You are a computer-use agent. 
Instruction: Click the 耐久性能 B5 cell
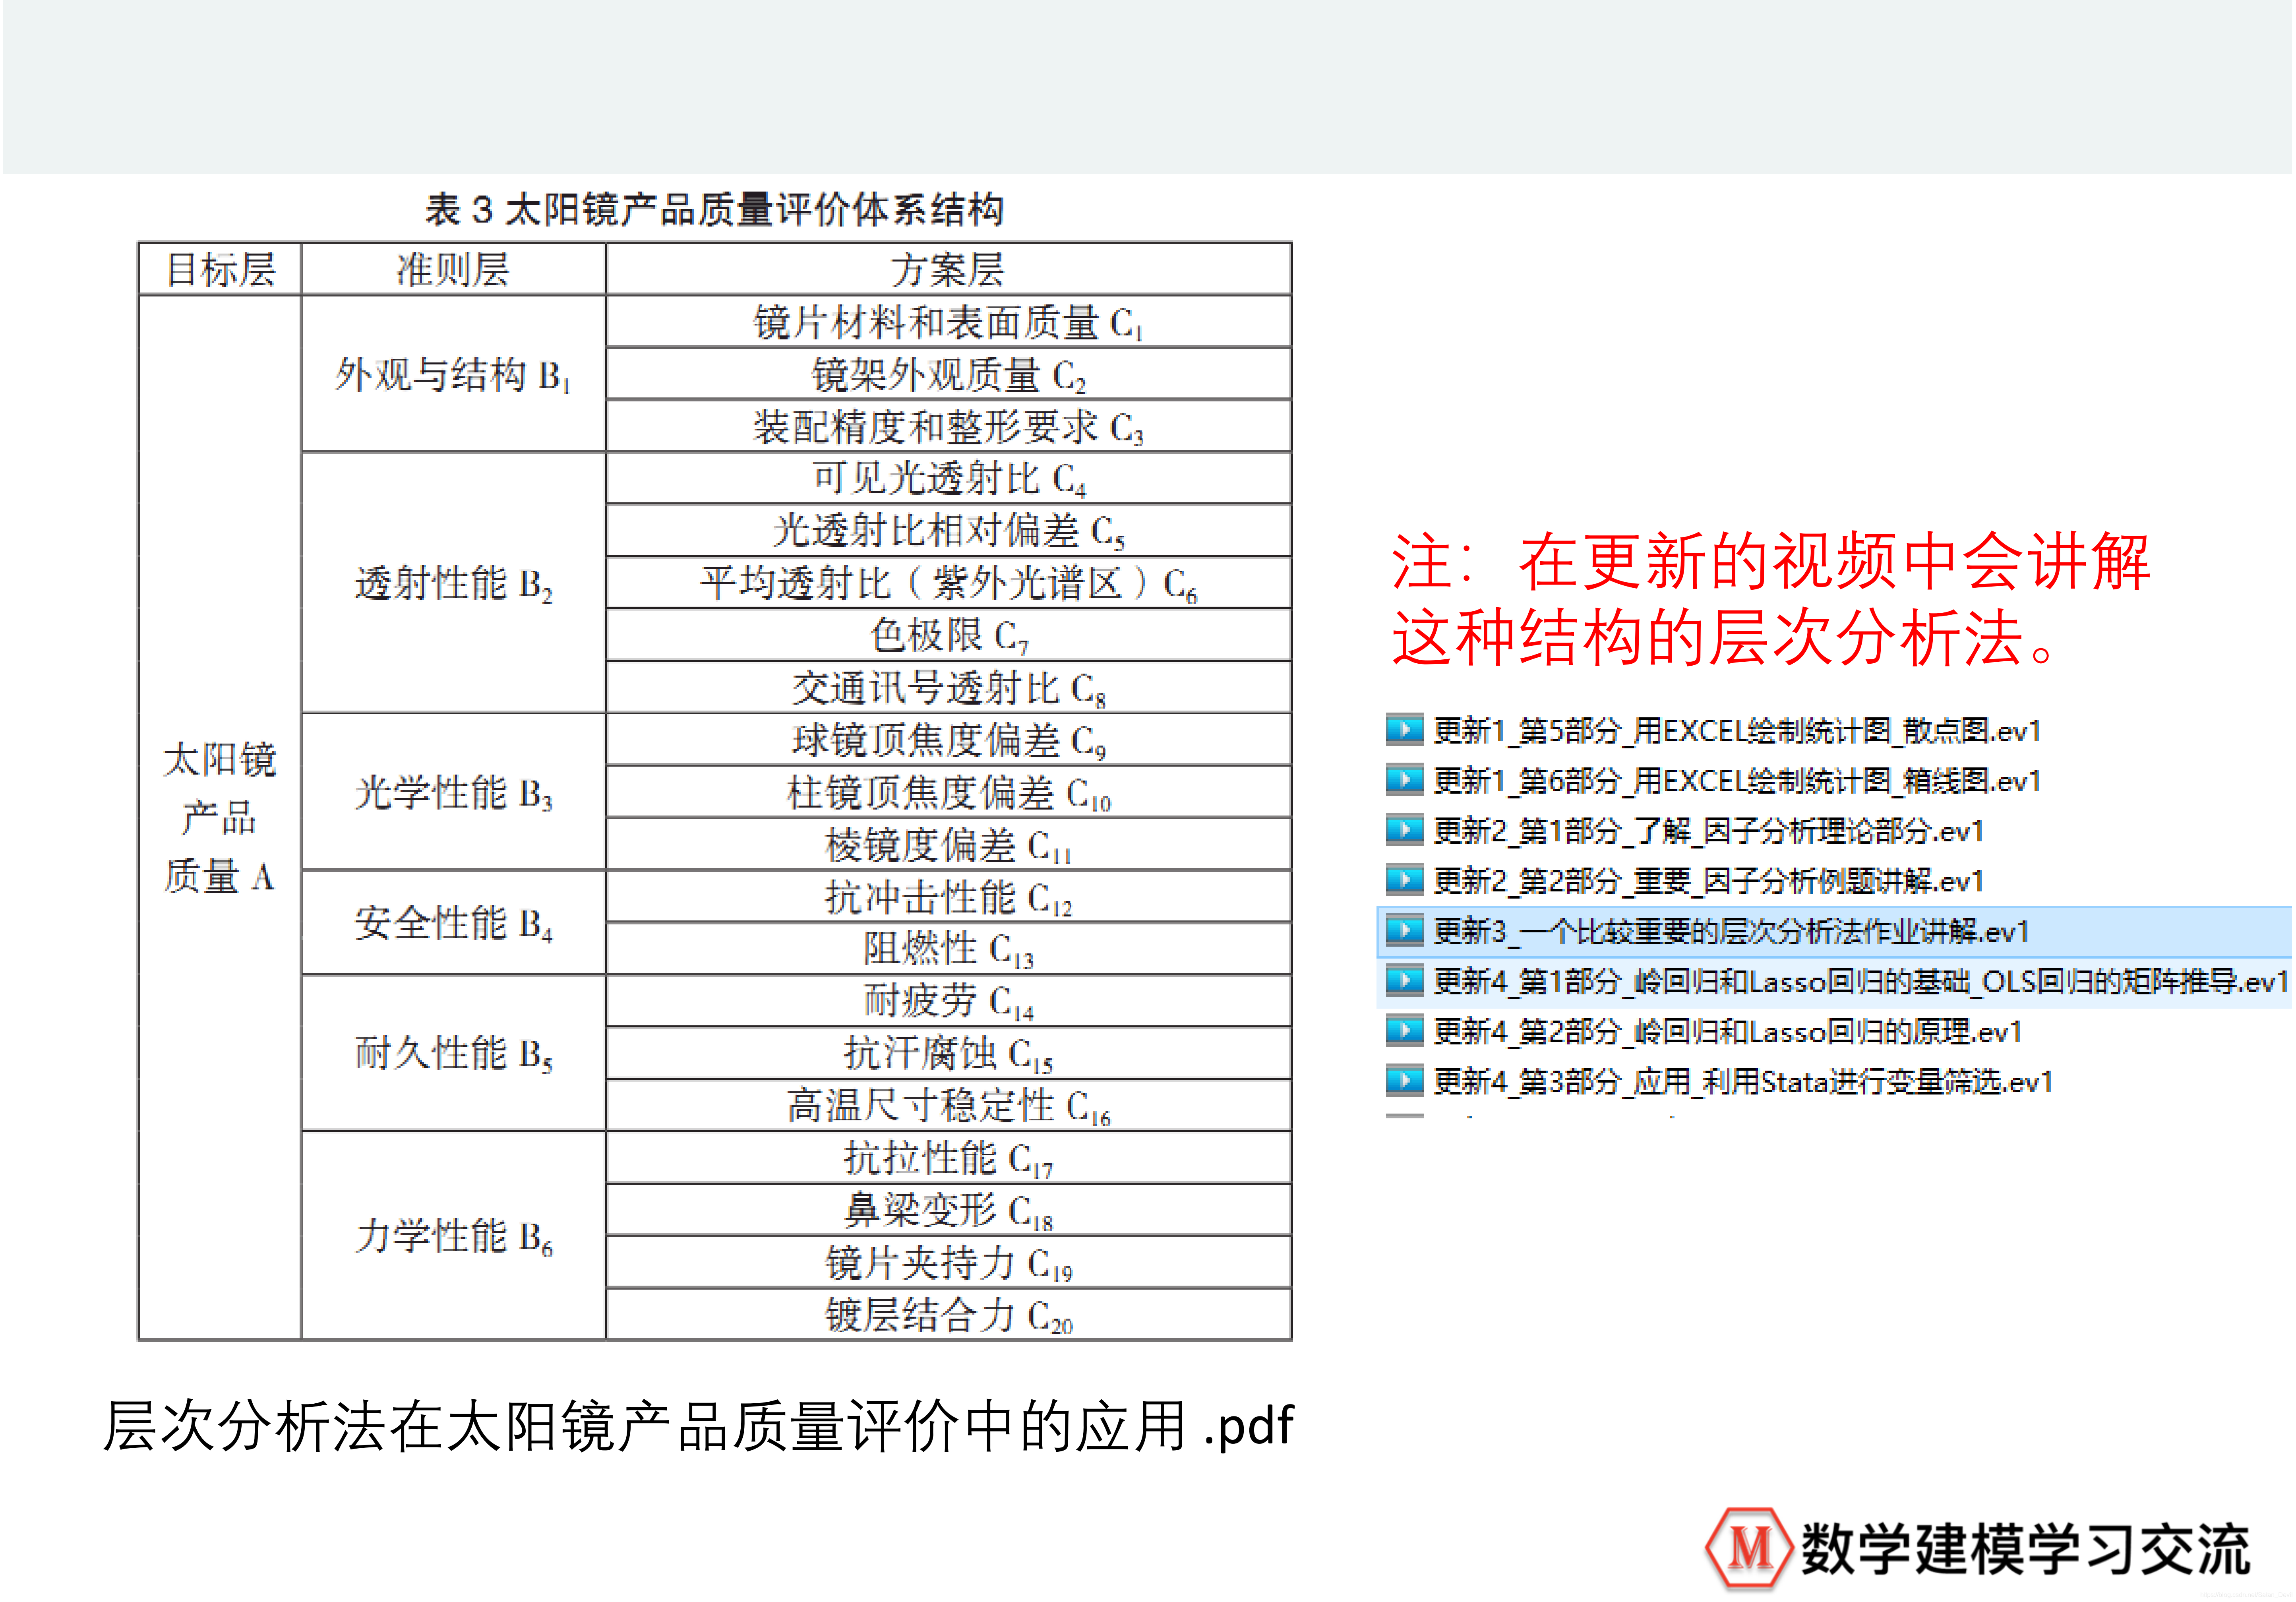(x=453, y=1053)
